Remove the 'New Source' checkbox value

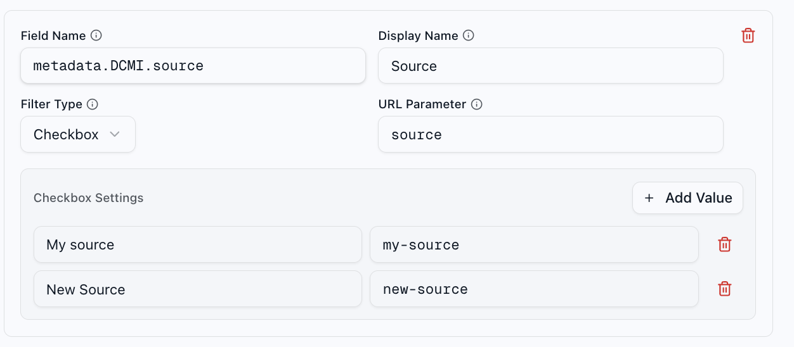(x=725, y=289)
